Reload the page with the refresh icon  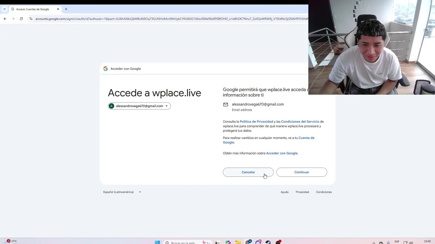pos(21,19)
